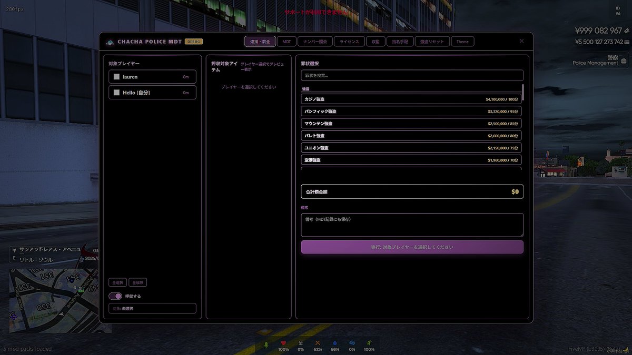Image resolution: width=632 pixels, height=355 pixels.
Task: Click the 全解除 button
Action: pyautogui.click(x=137, y=282)
